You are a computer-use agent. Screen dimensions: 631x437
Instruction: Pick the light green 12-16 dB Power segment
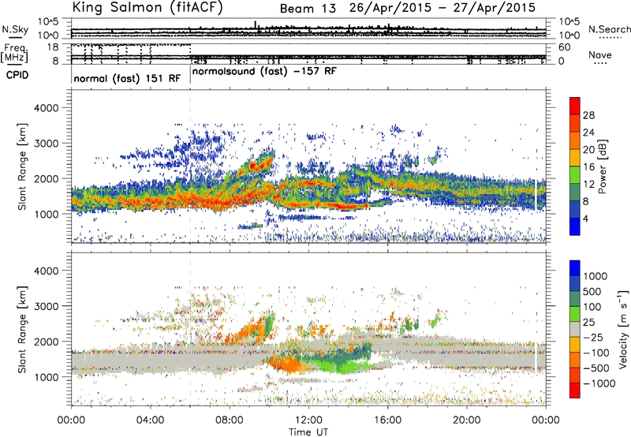pos(575,175)
